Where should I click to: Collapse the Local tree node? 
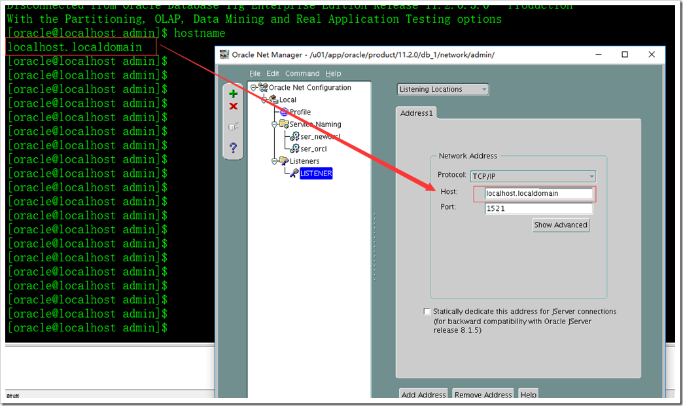point(264,100)
